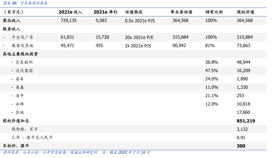Screen dimensions: 273x158
Task: Select the 永辉 row label
Action: pos(20,104)
